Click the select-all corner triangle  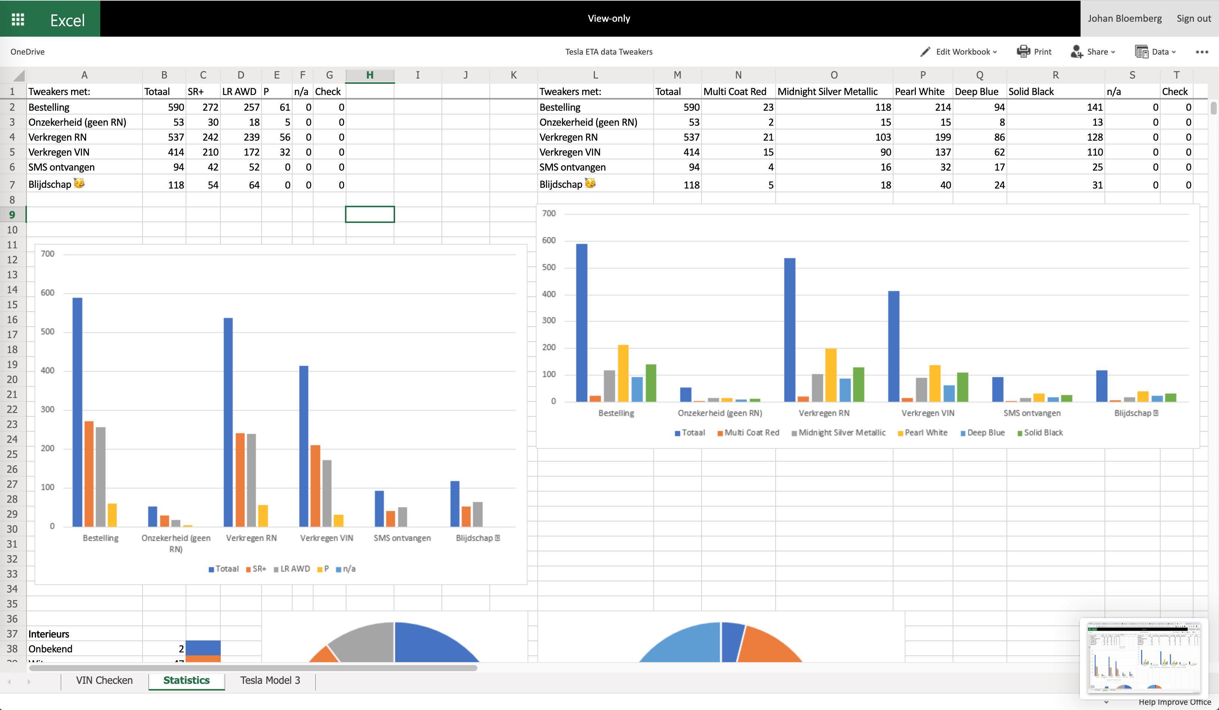[19, 76]
